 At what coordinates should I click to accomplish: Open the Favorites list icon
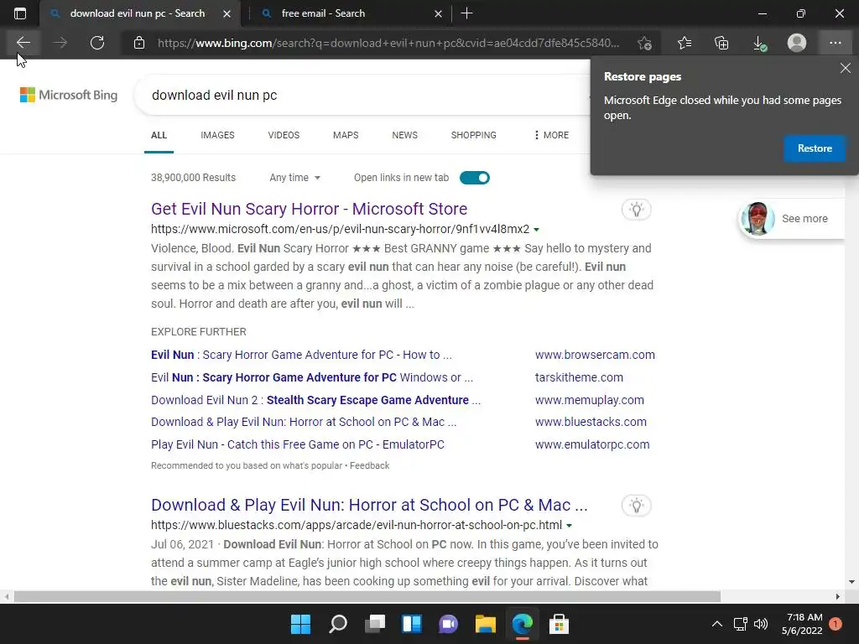coord(685,43)
